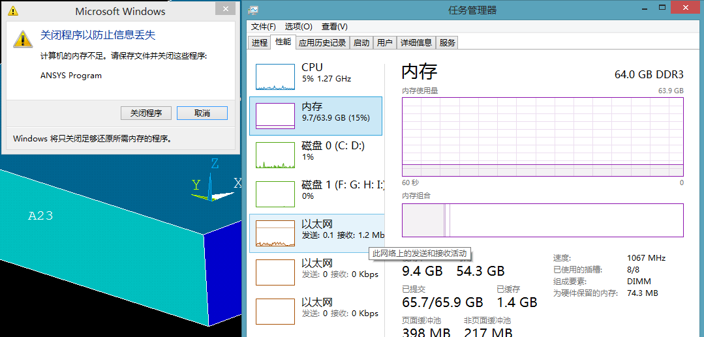704x337 pixels.
Task: Switch to the 应用历史记录 tab
Action: (x=322, y=42)
